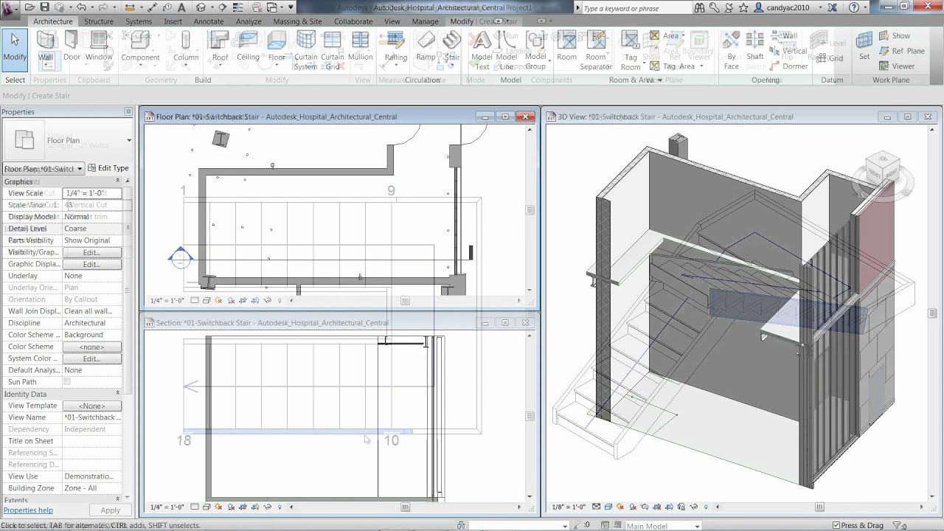
Task: Click the Edit Type button
Action: (108, 168)
